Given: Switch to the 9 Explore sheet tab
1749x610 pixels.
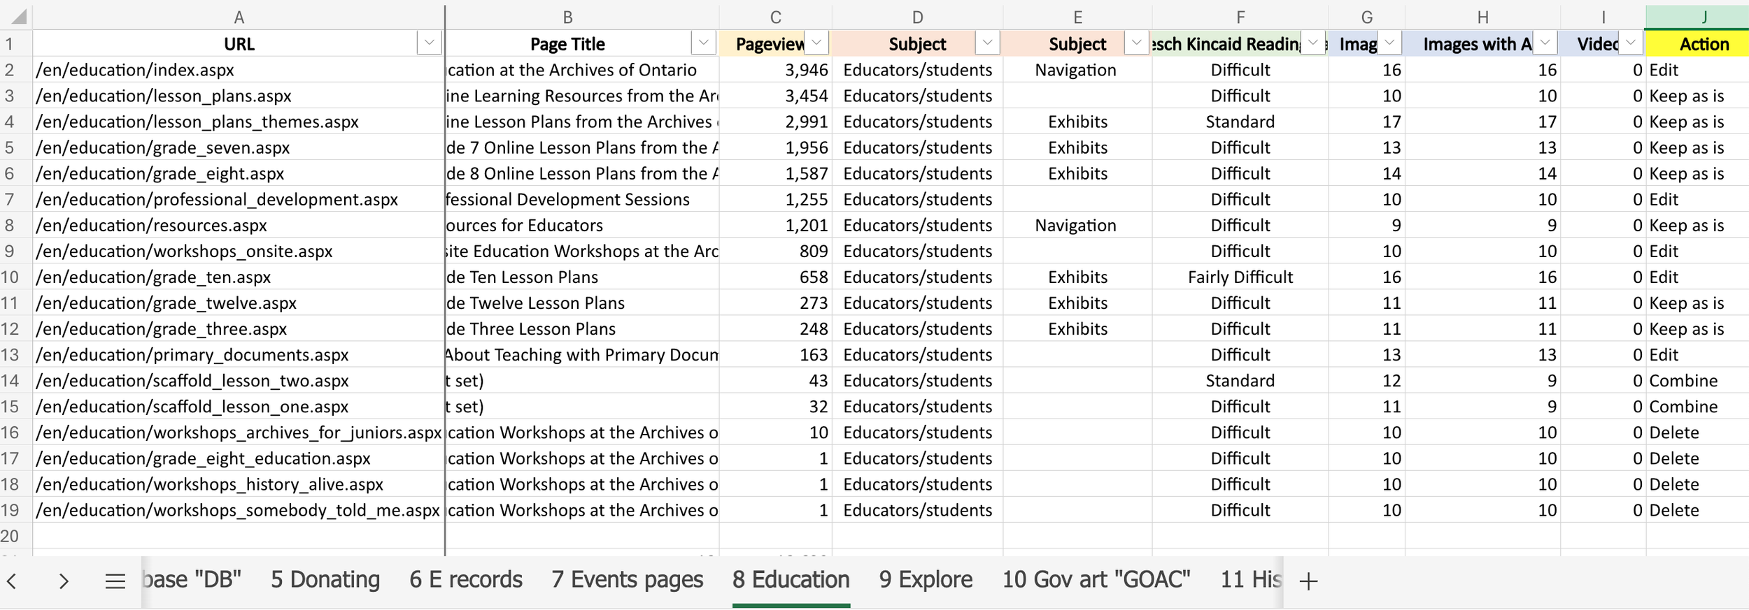Looking at the screenshot, I should (926, 580).
